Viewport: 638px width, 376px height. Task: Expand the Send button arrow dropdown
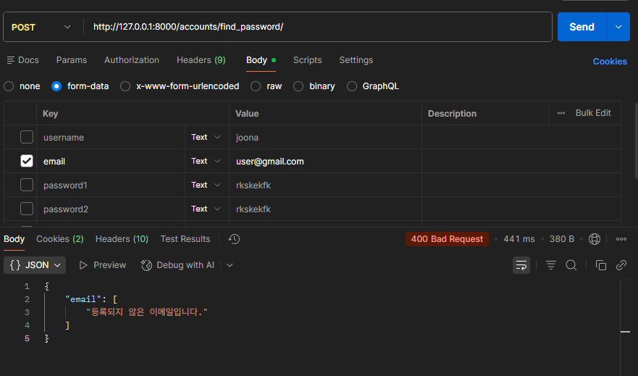[618, 27]
